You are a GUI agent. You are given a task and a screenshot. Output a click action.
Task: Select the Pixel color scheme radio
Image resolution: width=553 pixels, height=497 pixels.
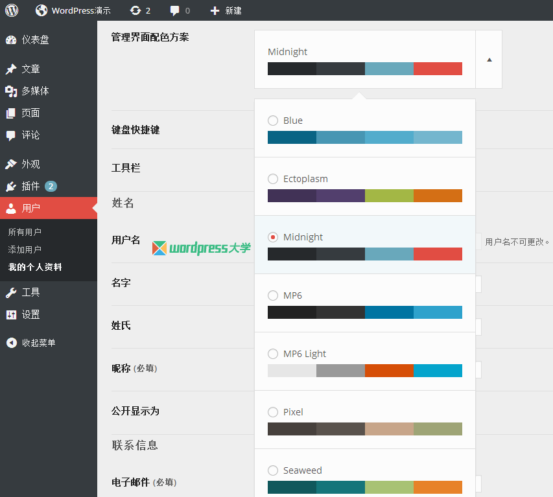[273, 412]
